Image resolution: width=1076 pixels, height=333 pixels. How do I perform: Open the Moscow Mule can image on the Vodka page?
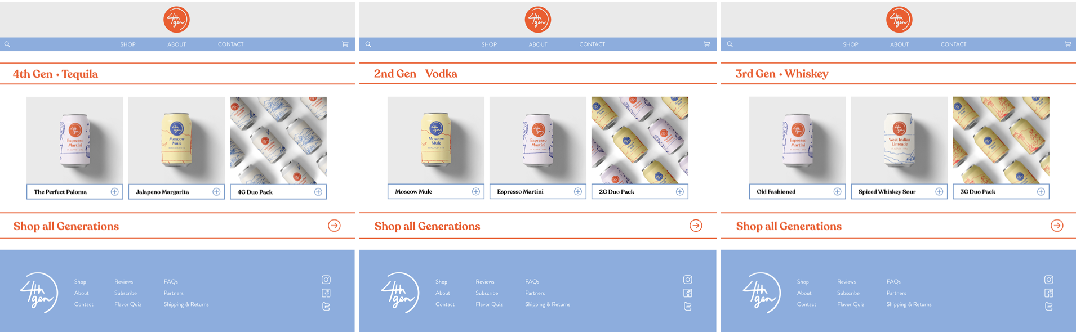(x=436, y=140)
